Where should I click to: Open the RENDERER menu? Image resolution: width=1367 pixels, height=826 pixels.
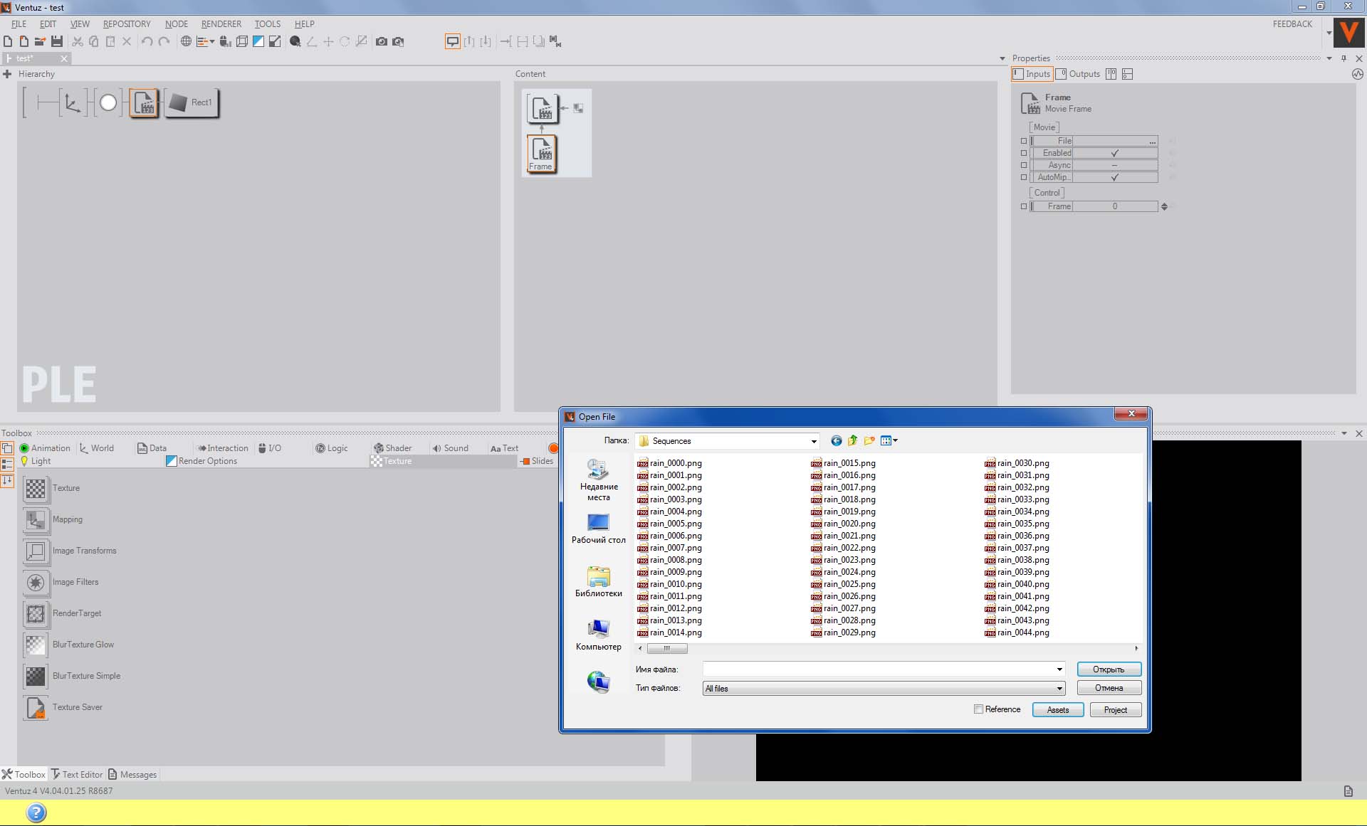221,23
